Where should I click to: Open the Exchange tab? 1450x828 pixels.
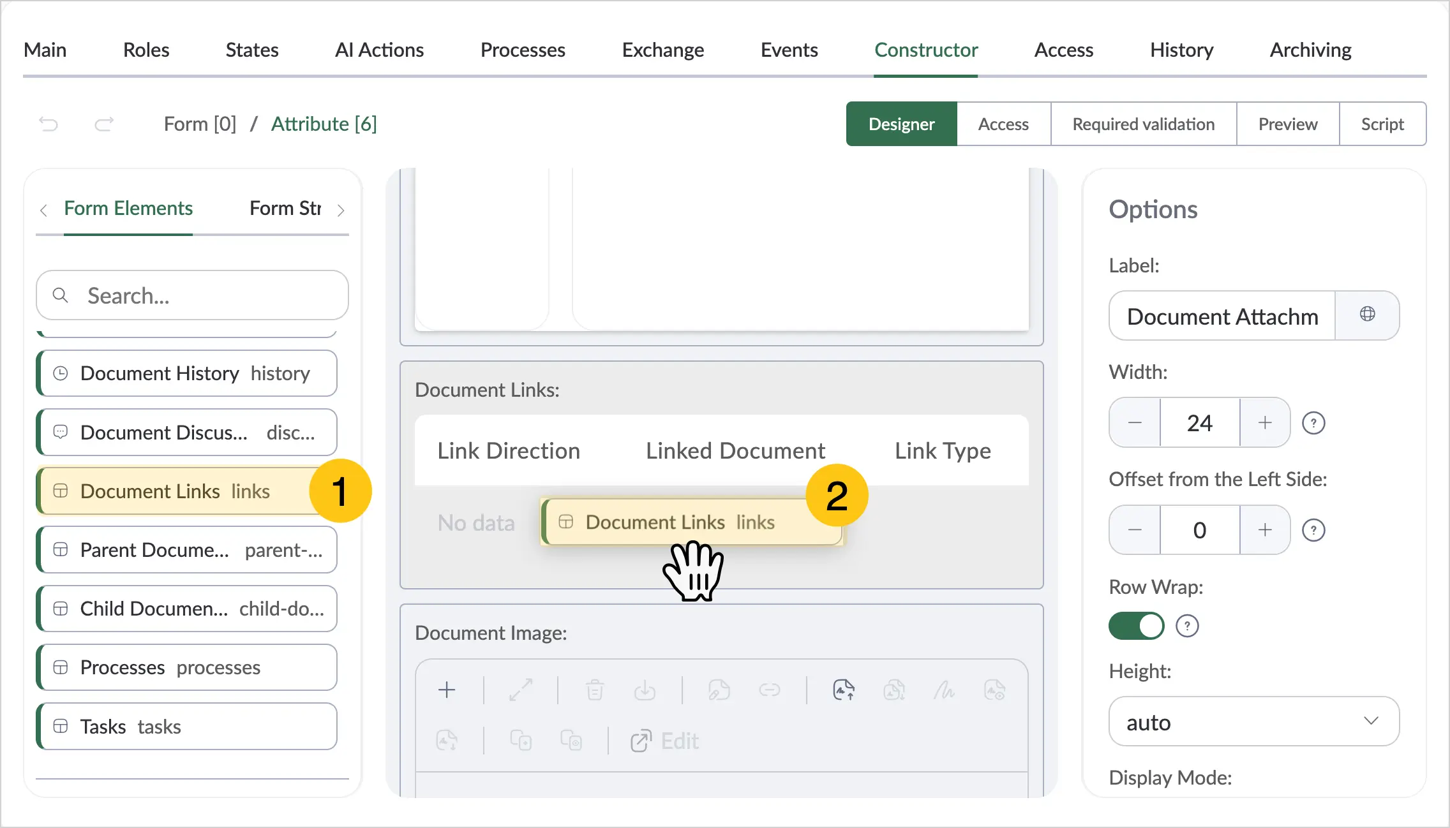click(663, 50)
